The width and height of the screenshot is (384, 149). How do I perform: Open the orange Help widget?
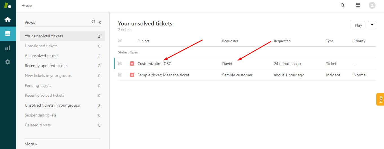pyautogui.click(x=380, y=99)
